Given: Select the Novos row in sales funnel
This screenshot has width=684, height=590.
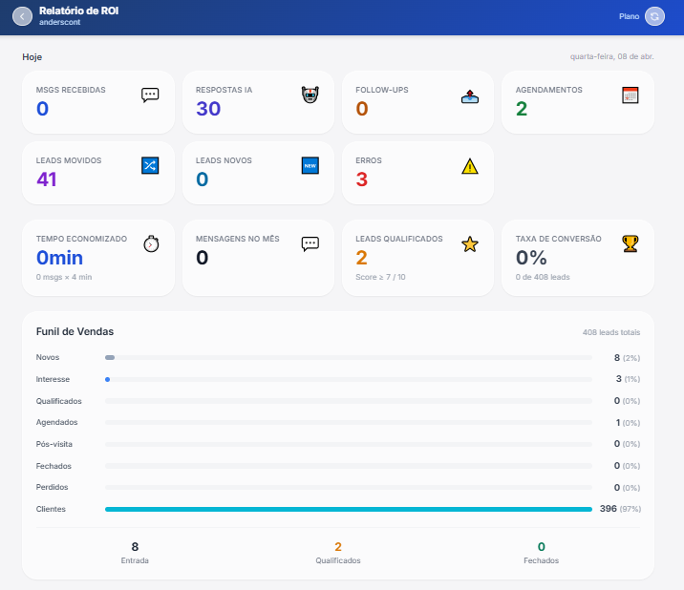Looking at the screenshot, I should pos(47,357).
